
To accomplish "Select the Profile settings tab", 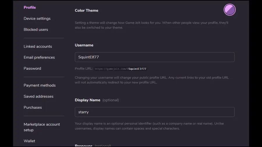I will click(x=30, y=8).
